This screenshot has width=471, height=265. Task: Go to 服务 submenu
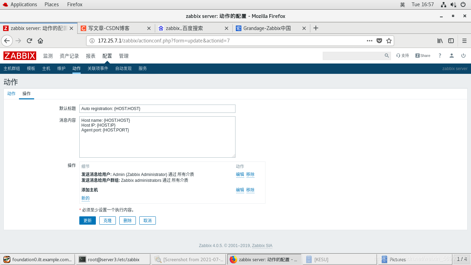pyautogui.click(x=143, y=68)
